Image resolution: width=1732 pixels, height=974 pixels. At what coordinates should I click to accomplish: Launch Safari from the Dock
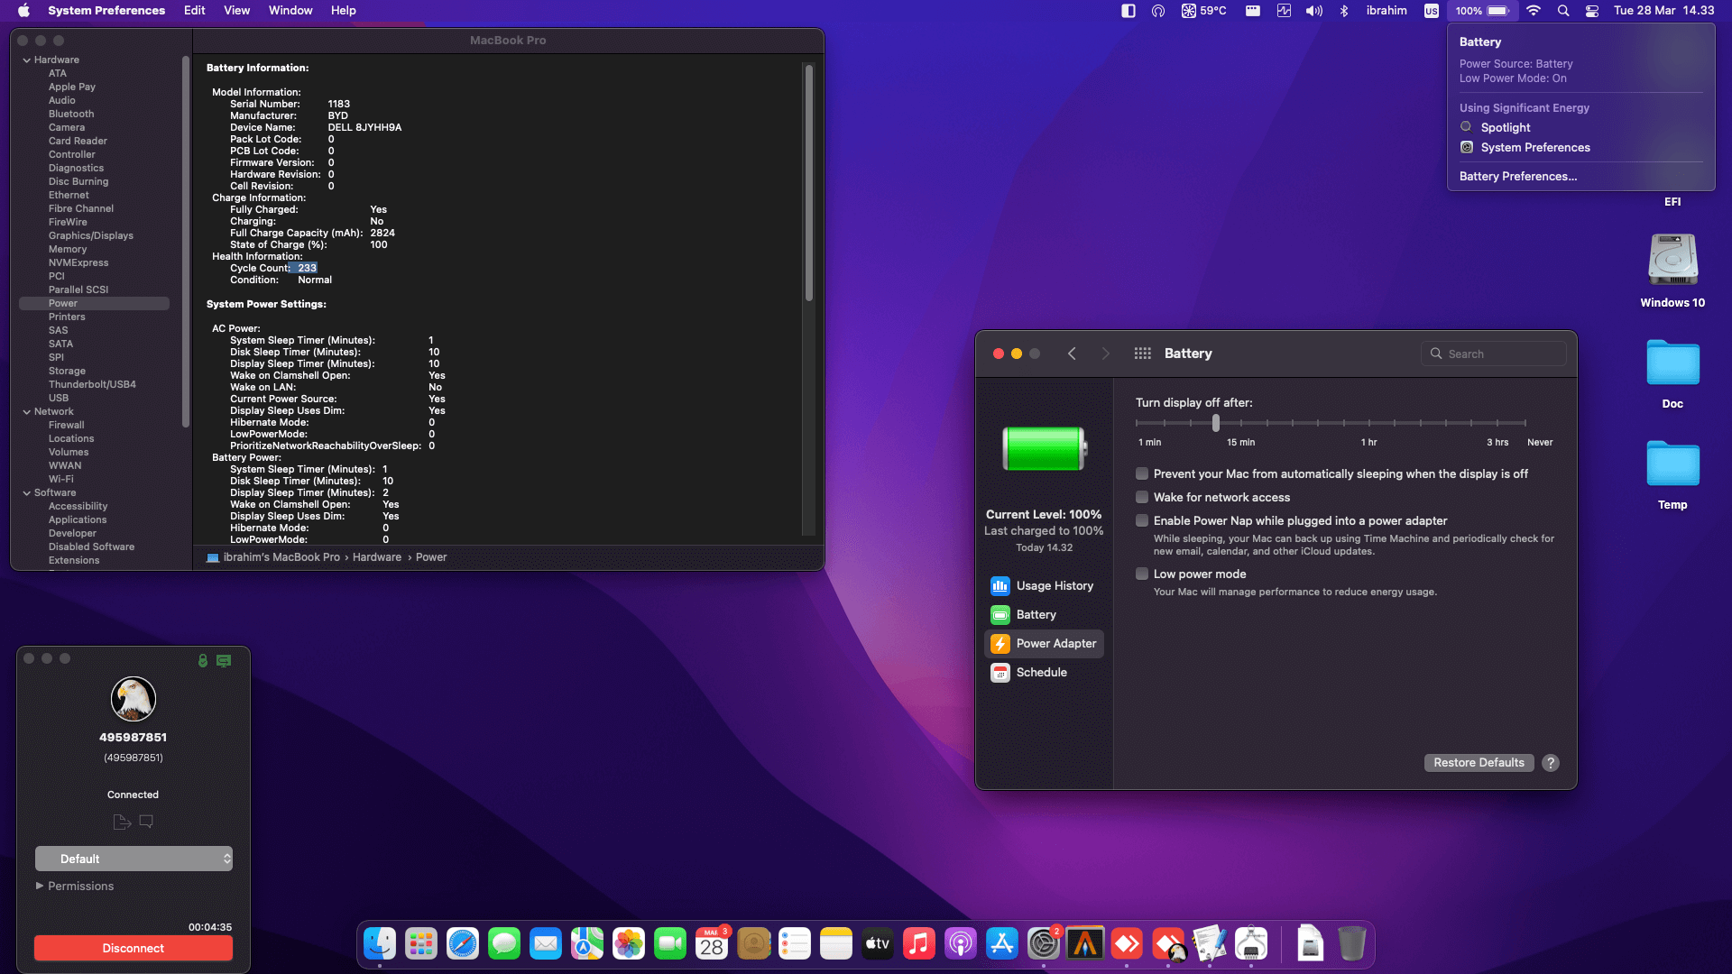[x=463, y=943]
